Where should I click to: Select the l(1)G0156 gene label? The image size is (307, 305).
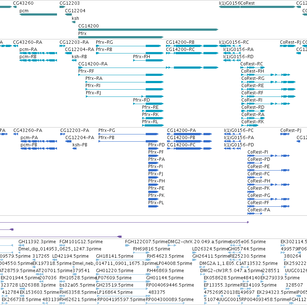click(229, 3)
